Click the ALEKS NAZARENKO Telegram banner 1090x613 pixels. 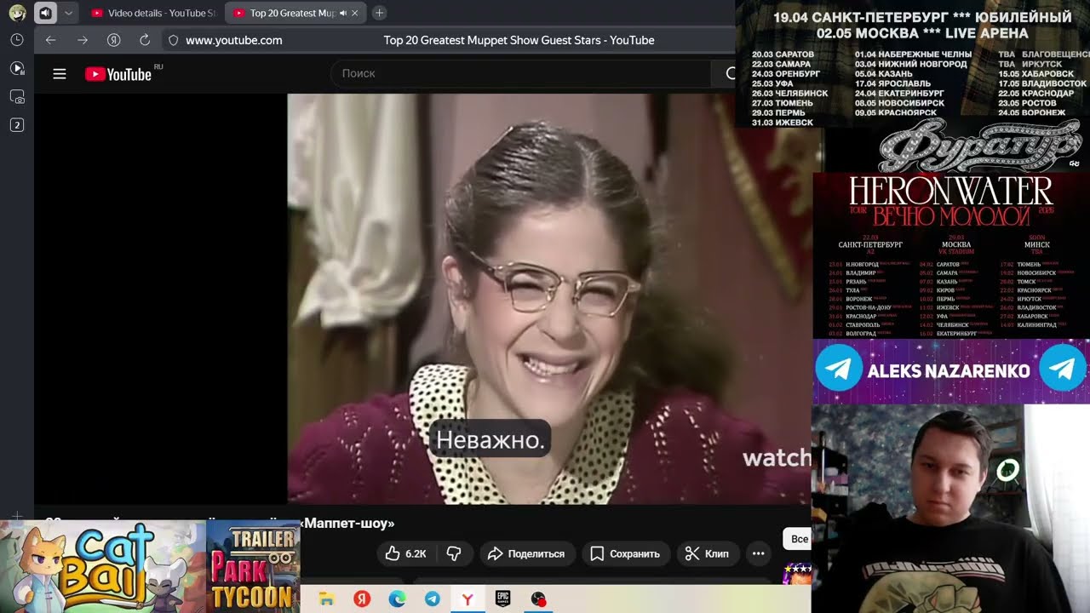point(951,370)
